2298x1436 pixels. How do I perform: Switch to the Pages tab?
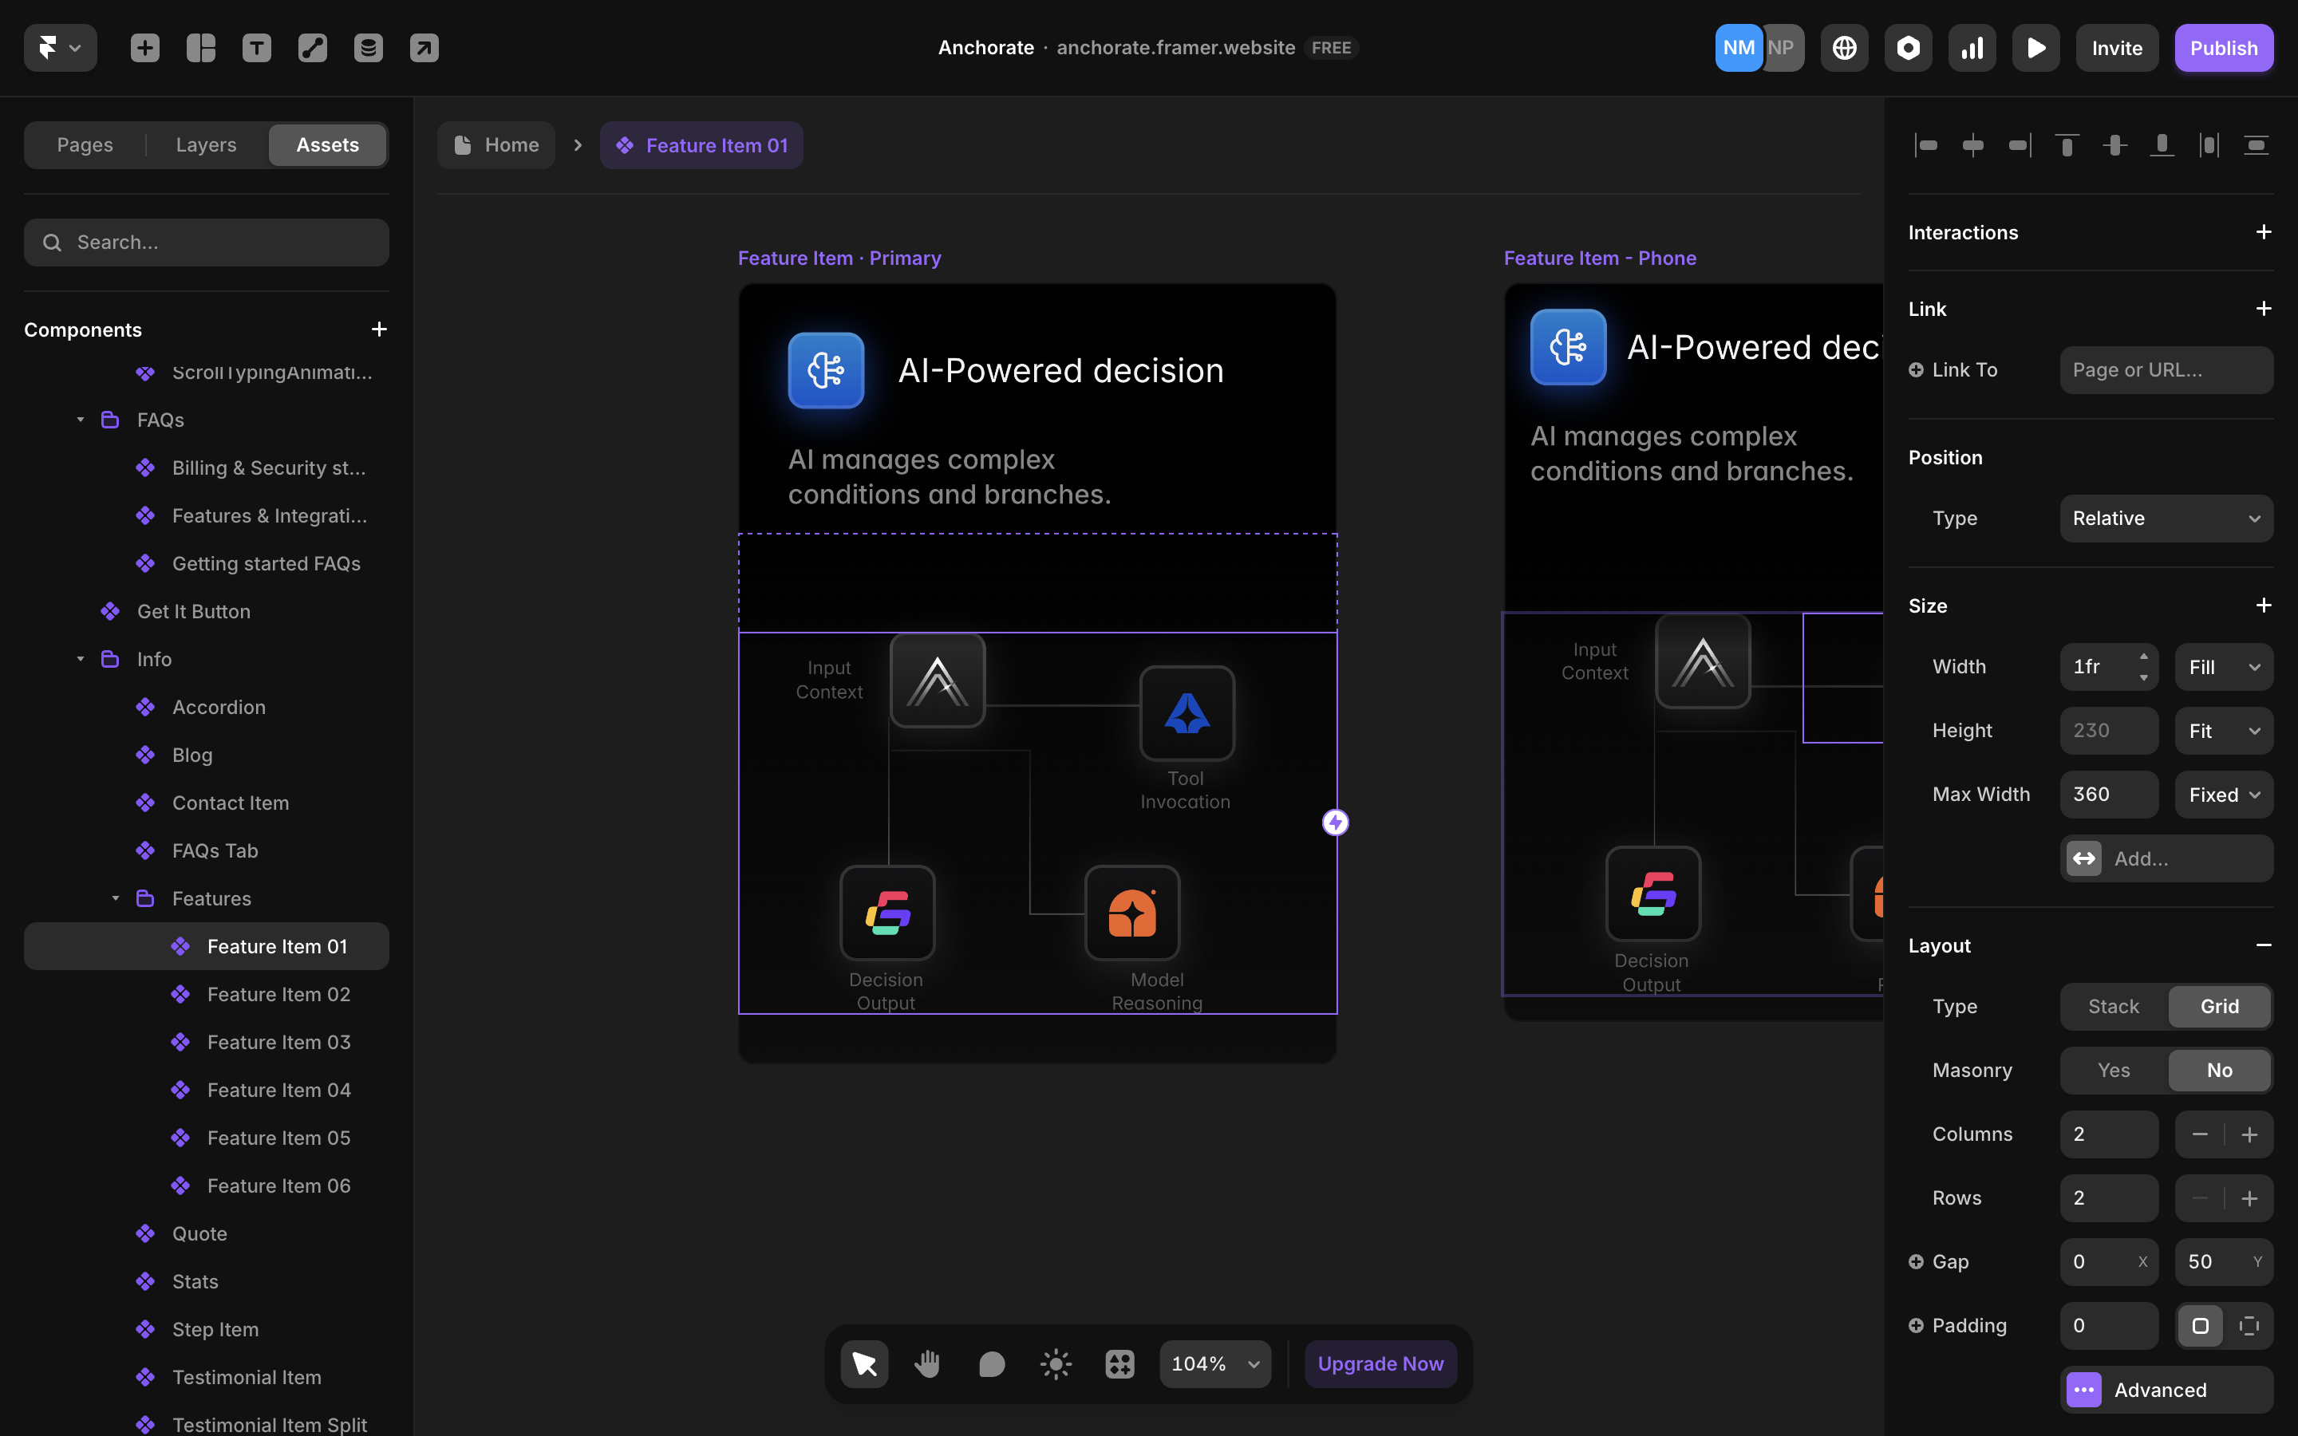click(85, 144)
